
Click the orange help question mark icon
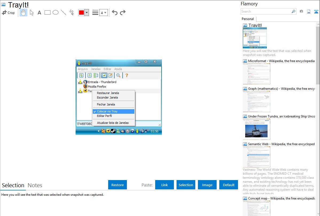(127, 75)
